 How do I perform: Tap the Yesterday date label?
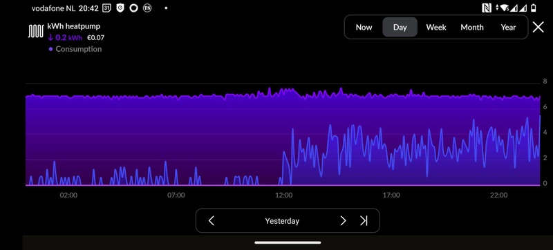[282, 221]
